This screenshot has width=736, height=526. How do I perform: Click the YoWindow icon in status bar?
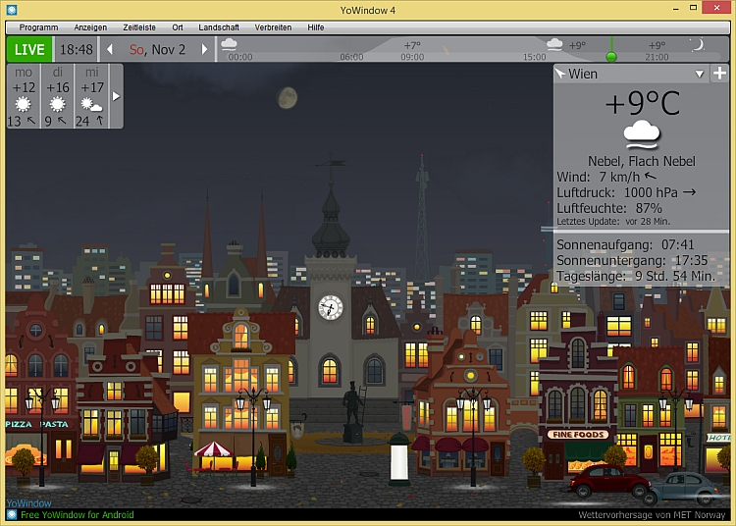tap(12, 515)
